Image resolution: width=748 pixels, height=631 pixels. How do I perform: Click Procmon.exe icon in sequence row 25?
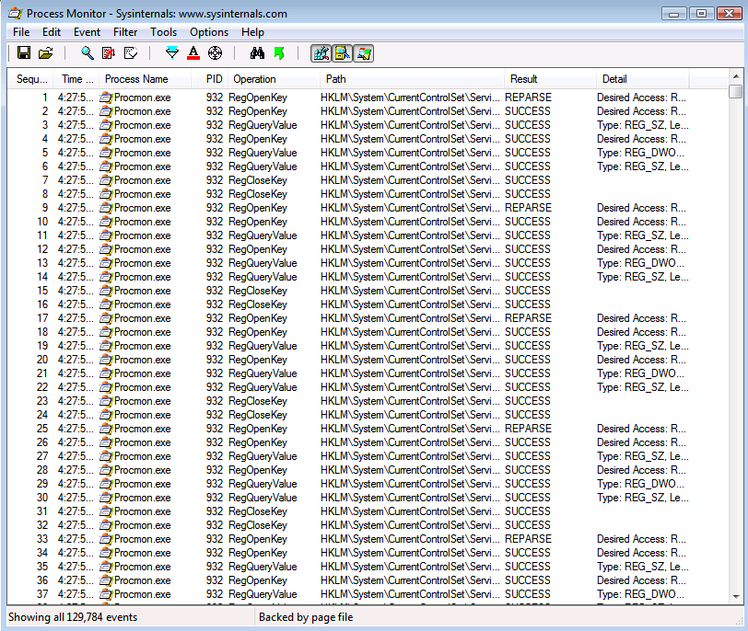pos(106,429)
